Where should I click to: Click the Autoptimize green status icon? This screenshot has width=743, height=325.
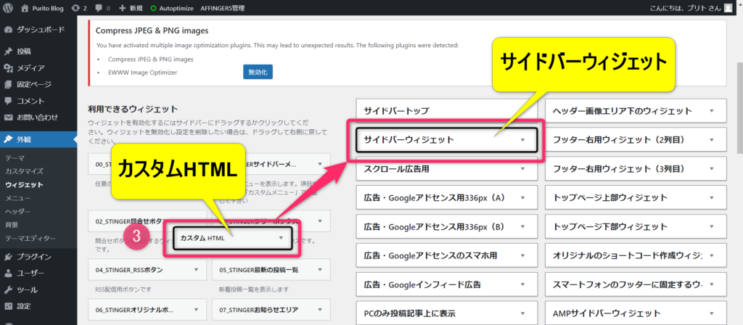pyautogui.click(x=153, y=9)
